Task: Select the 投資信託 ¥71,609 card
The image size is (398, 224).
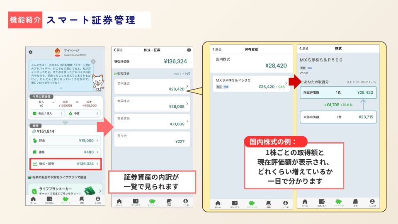Action: point(151,121)
